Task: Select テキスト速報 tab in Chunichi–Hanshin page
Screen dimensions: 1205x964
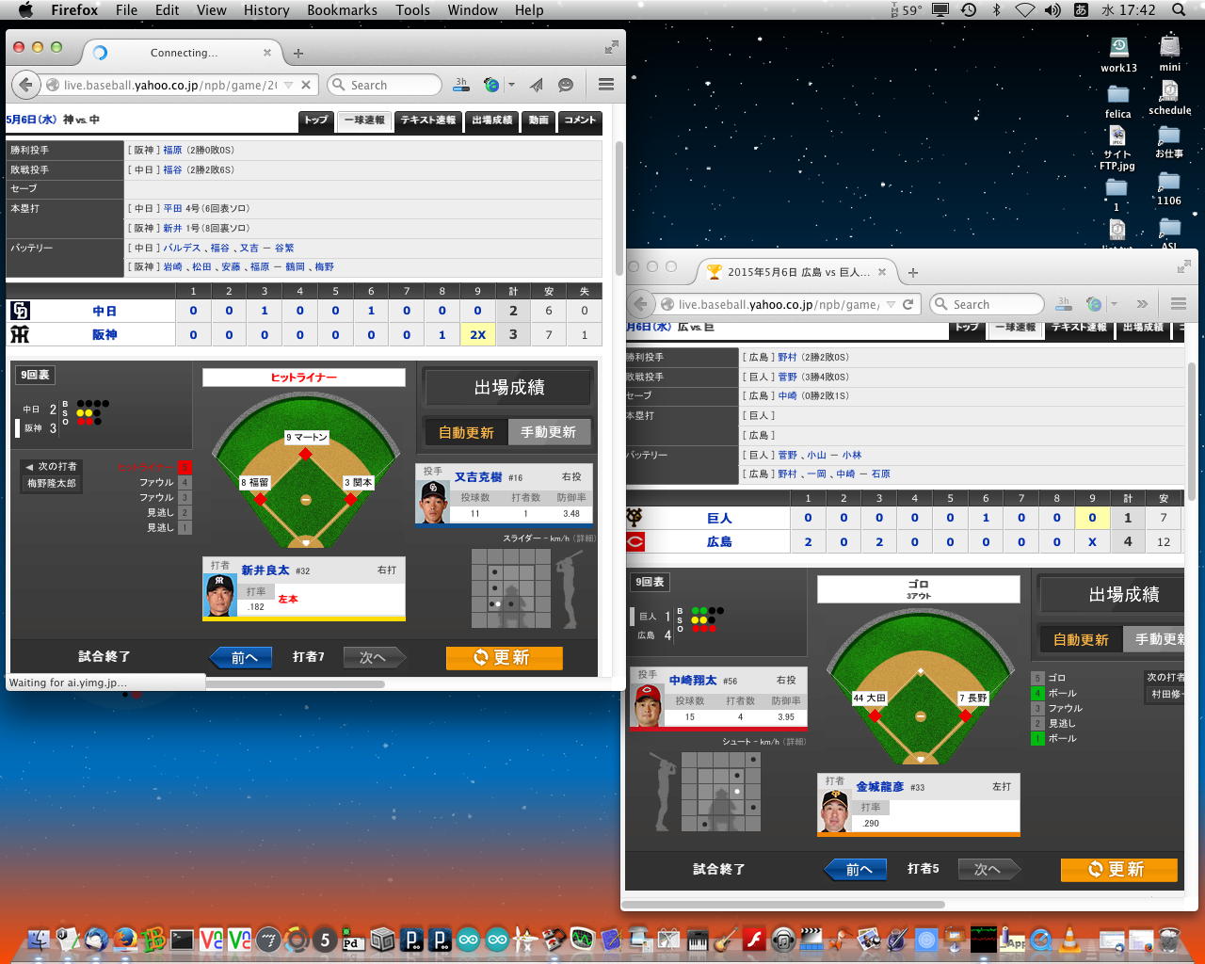Action: (x=428, y=120)
